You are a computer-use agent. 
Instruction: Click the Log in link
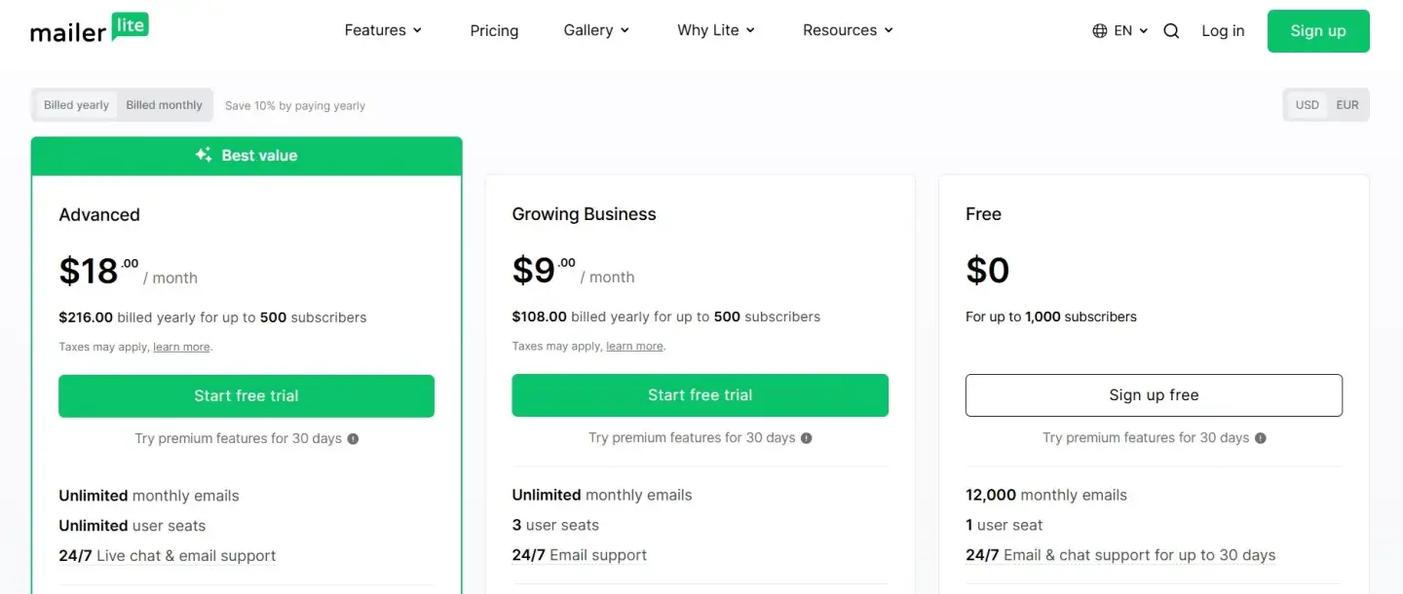point(1223,31)
